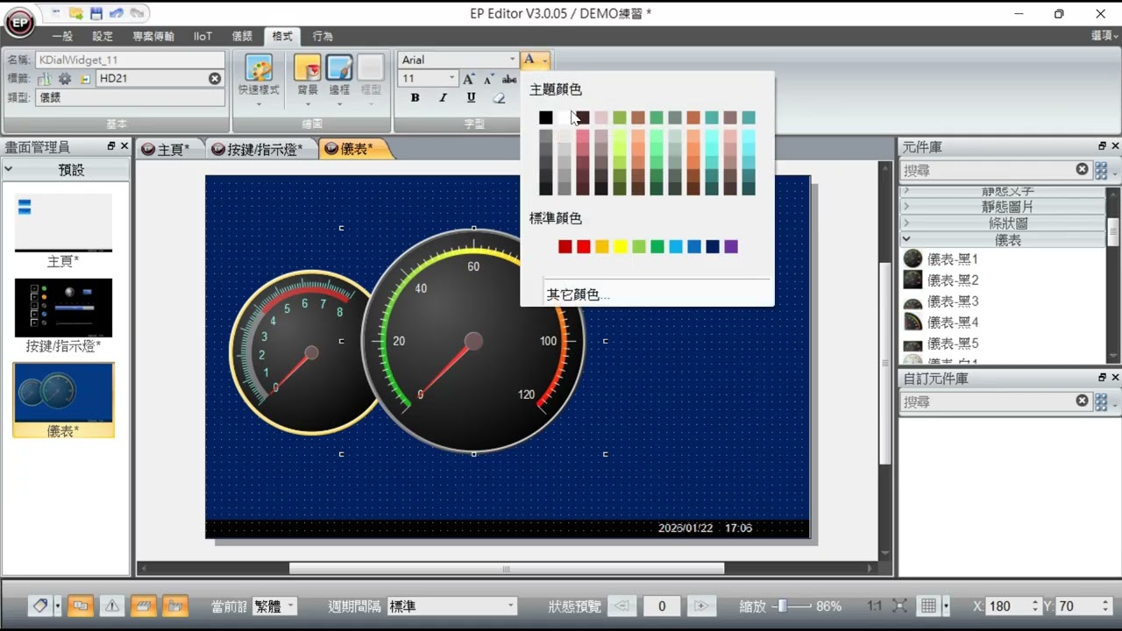Click the 1:1 zoom reset button
Viewport: 1122px width, 631px height.
point(874,606)
